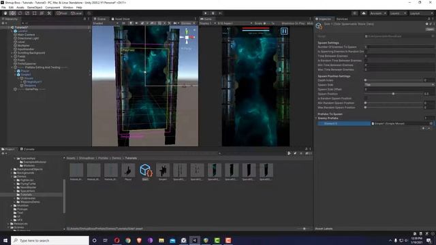The height and width of the screenshot is (245, 436).
Task: Open the Project panel create plus menu
Action: [x=4, y=153]
